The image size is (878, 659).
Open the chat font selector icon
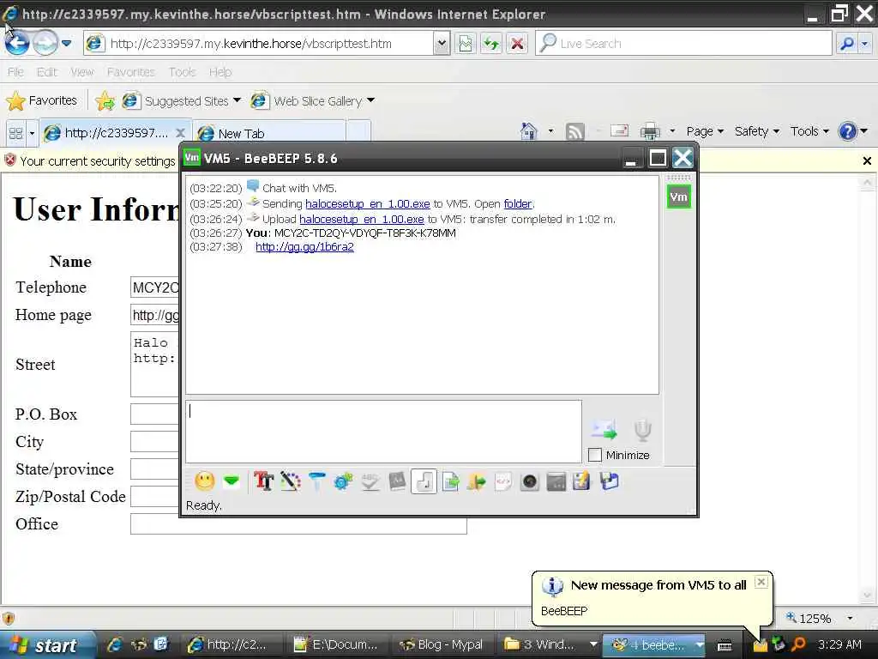coord(263,481)
